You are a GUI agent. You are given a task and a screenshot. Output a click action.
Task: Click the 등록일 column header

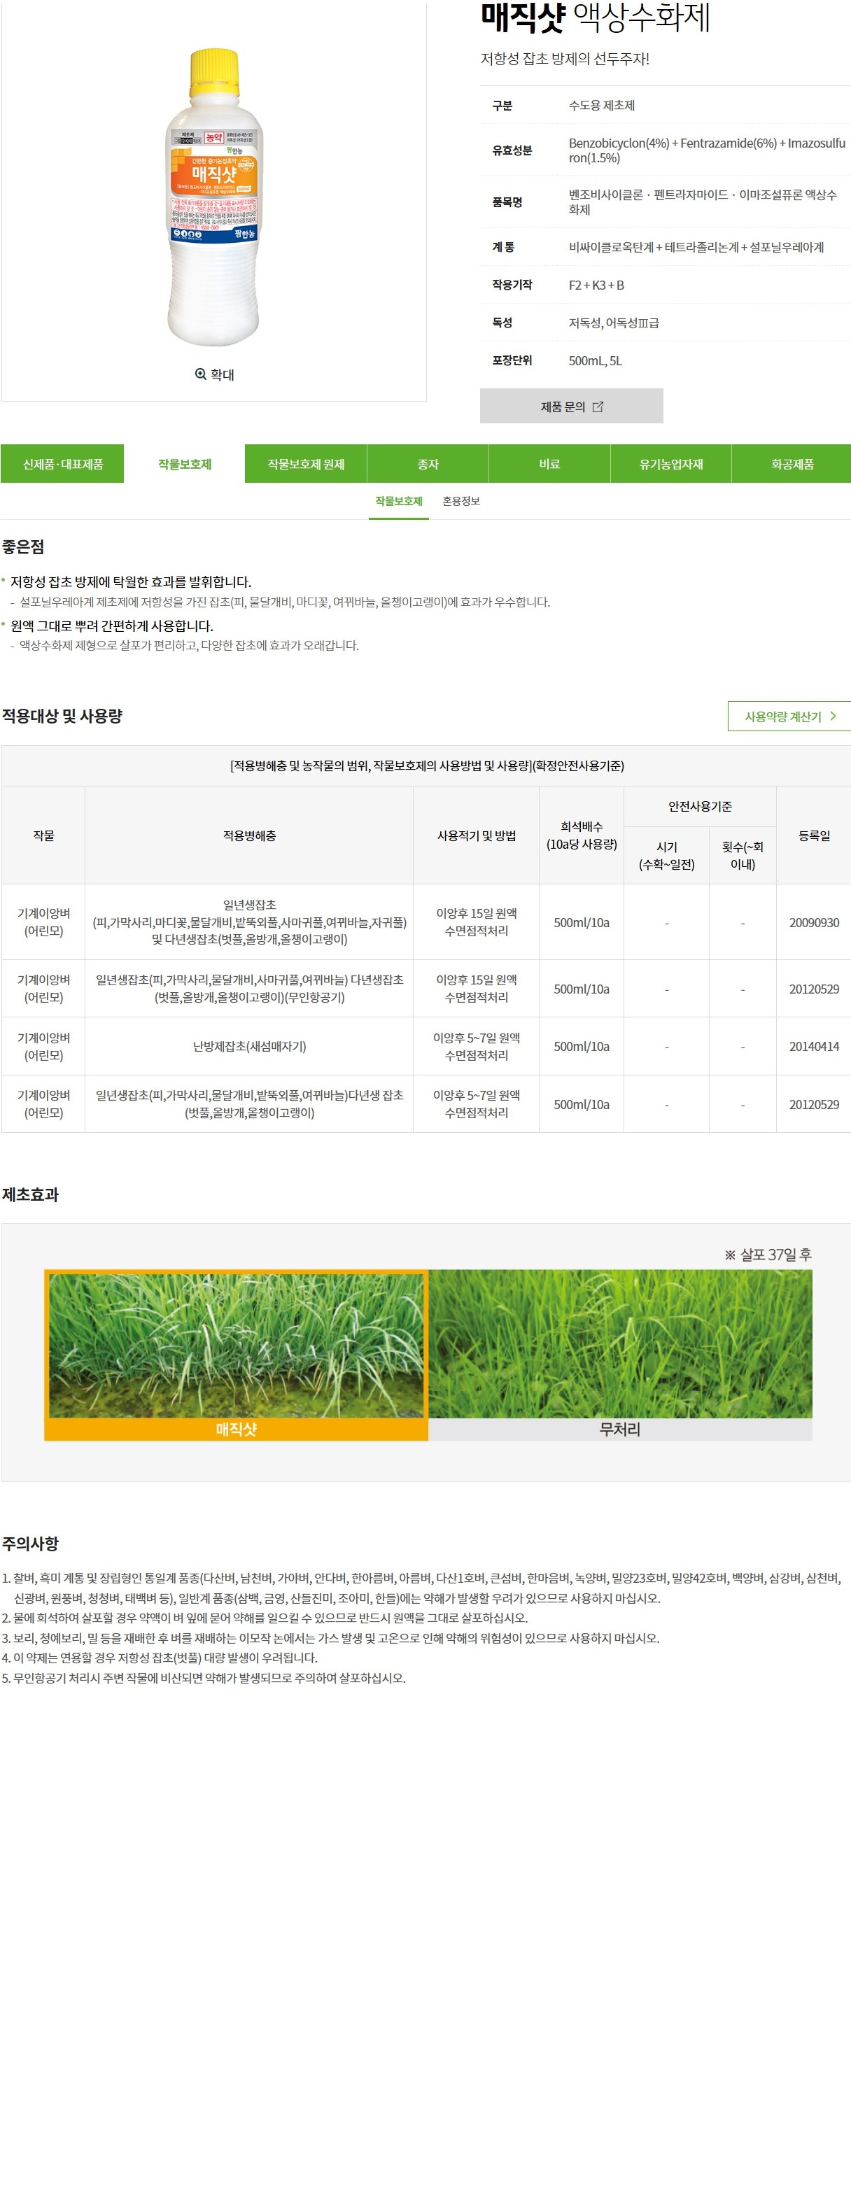(x=813, y=835)
